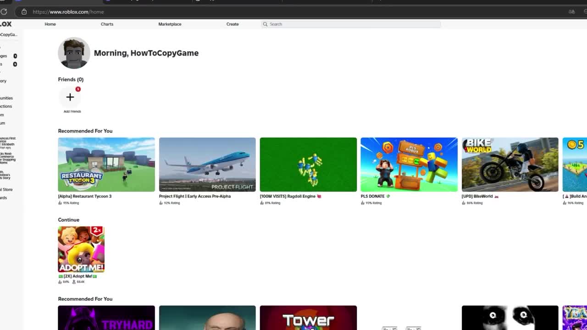This screenshot has width=587, height=330.
Task: Click the Roblox logo in the top corner
Action: (x=6, y=24)
